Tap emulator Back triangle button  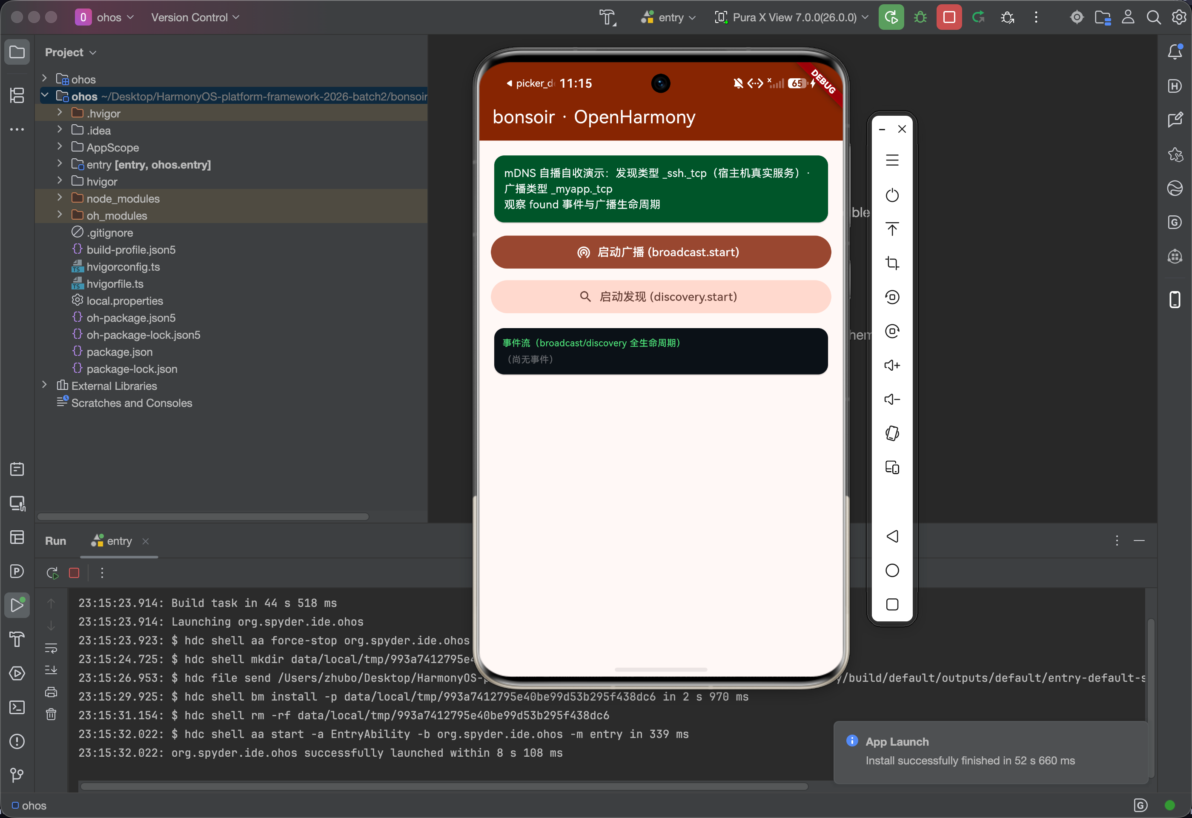(892, 536)
